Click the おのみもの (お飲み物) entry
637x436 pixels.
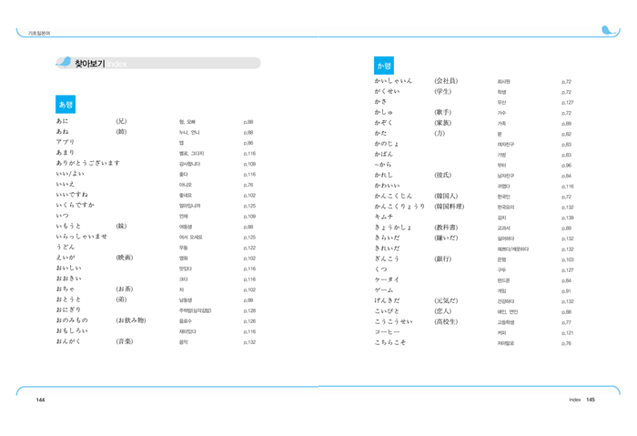click(78, 320)
